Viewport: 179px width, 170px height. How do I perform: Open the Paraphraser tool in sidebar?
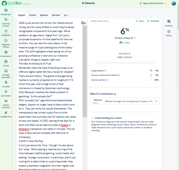point(6,12)
